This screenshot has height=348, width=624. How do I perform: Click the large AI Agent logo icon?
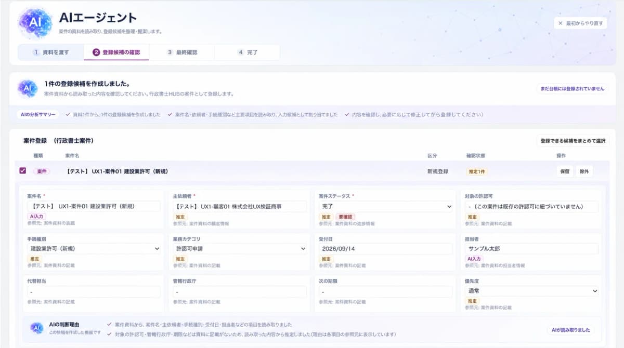(35, 23)
